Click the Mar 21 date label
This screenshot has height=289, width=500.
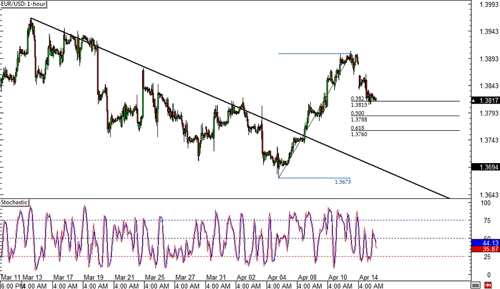pos(124,278)
